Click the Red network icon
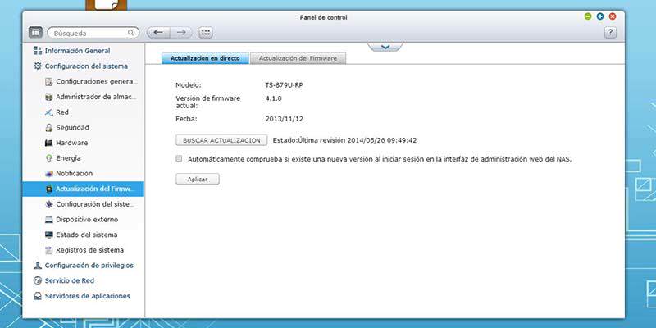Viewport: 656px width, 328px height. click(49, 112)
